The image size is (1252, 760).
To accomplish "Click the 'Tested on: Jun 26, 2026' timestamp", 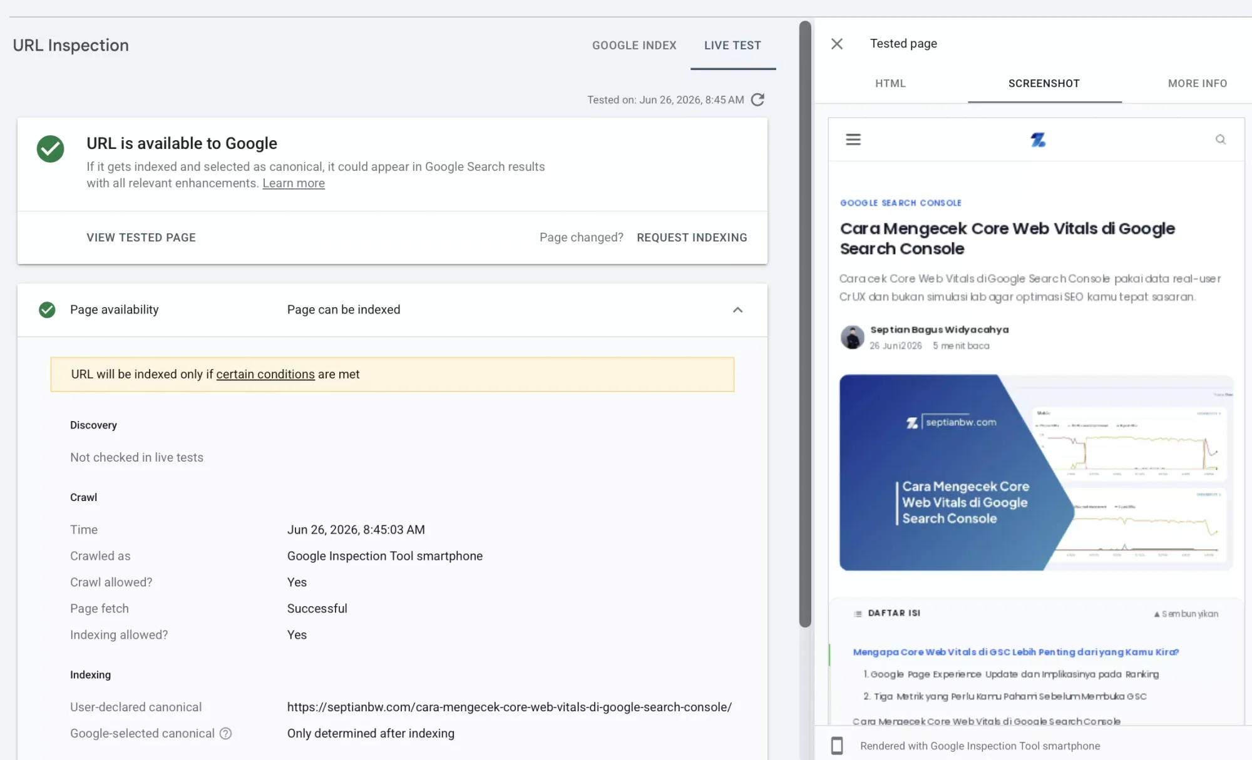I will point(665,99).
